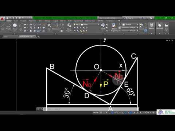Expand the Layers panel
The image size is (175, 131).
(x=82, y=34)
